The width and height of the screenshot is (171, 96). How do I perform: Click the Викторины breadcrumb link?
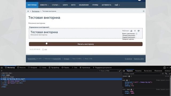pyautogui.click(x=36, y=11)
